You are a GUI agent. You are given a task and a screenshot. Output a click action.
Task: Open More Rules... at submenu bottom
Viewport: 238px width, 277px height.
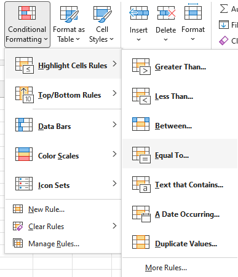point(166,268)
